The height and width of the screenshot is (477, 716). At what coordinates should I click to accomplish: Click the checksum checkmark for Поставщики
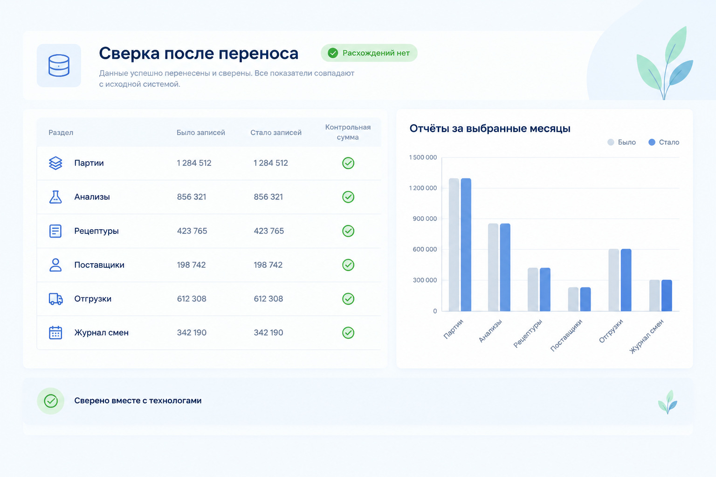[348, 265]
